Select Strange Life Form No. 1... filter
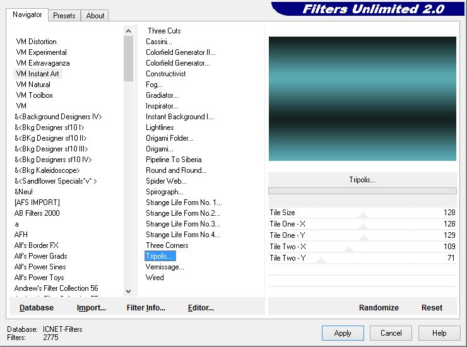The height and width of the screenshot is (347, 467). tap(184, 203)
